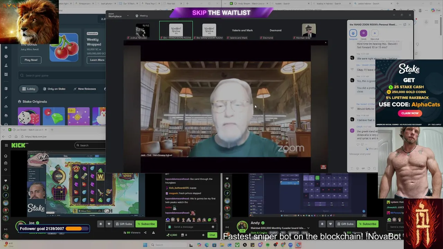Toggle follow heart on Andy's channel

point(330,224)
